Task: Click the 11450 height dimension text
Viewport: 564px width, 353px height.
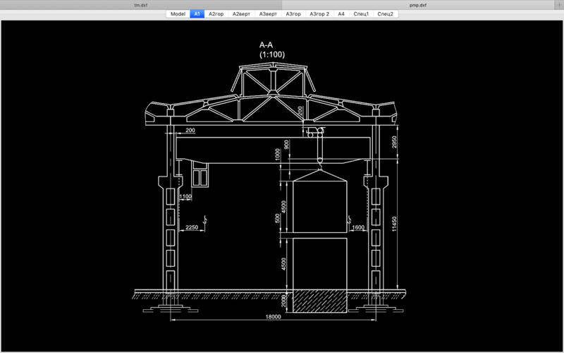Action: pos(395,224)
